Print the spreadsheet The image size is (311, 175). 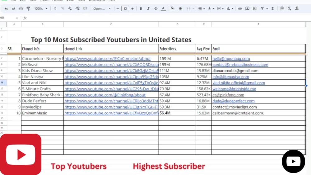[21, 8]
